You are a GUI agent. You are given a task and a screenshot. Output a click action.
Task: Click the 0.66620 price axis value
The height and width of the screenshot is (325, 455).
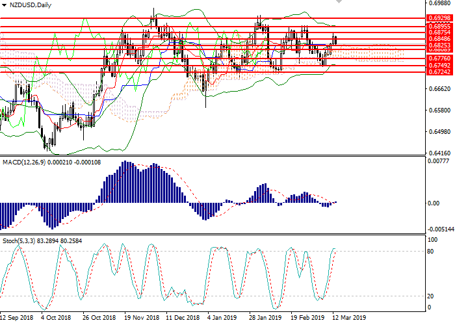click(440, 89)
